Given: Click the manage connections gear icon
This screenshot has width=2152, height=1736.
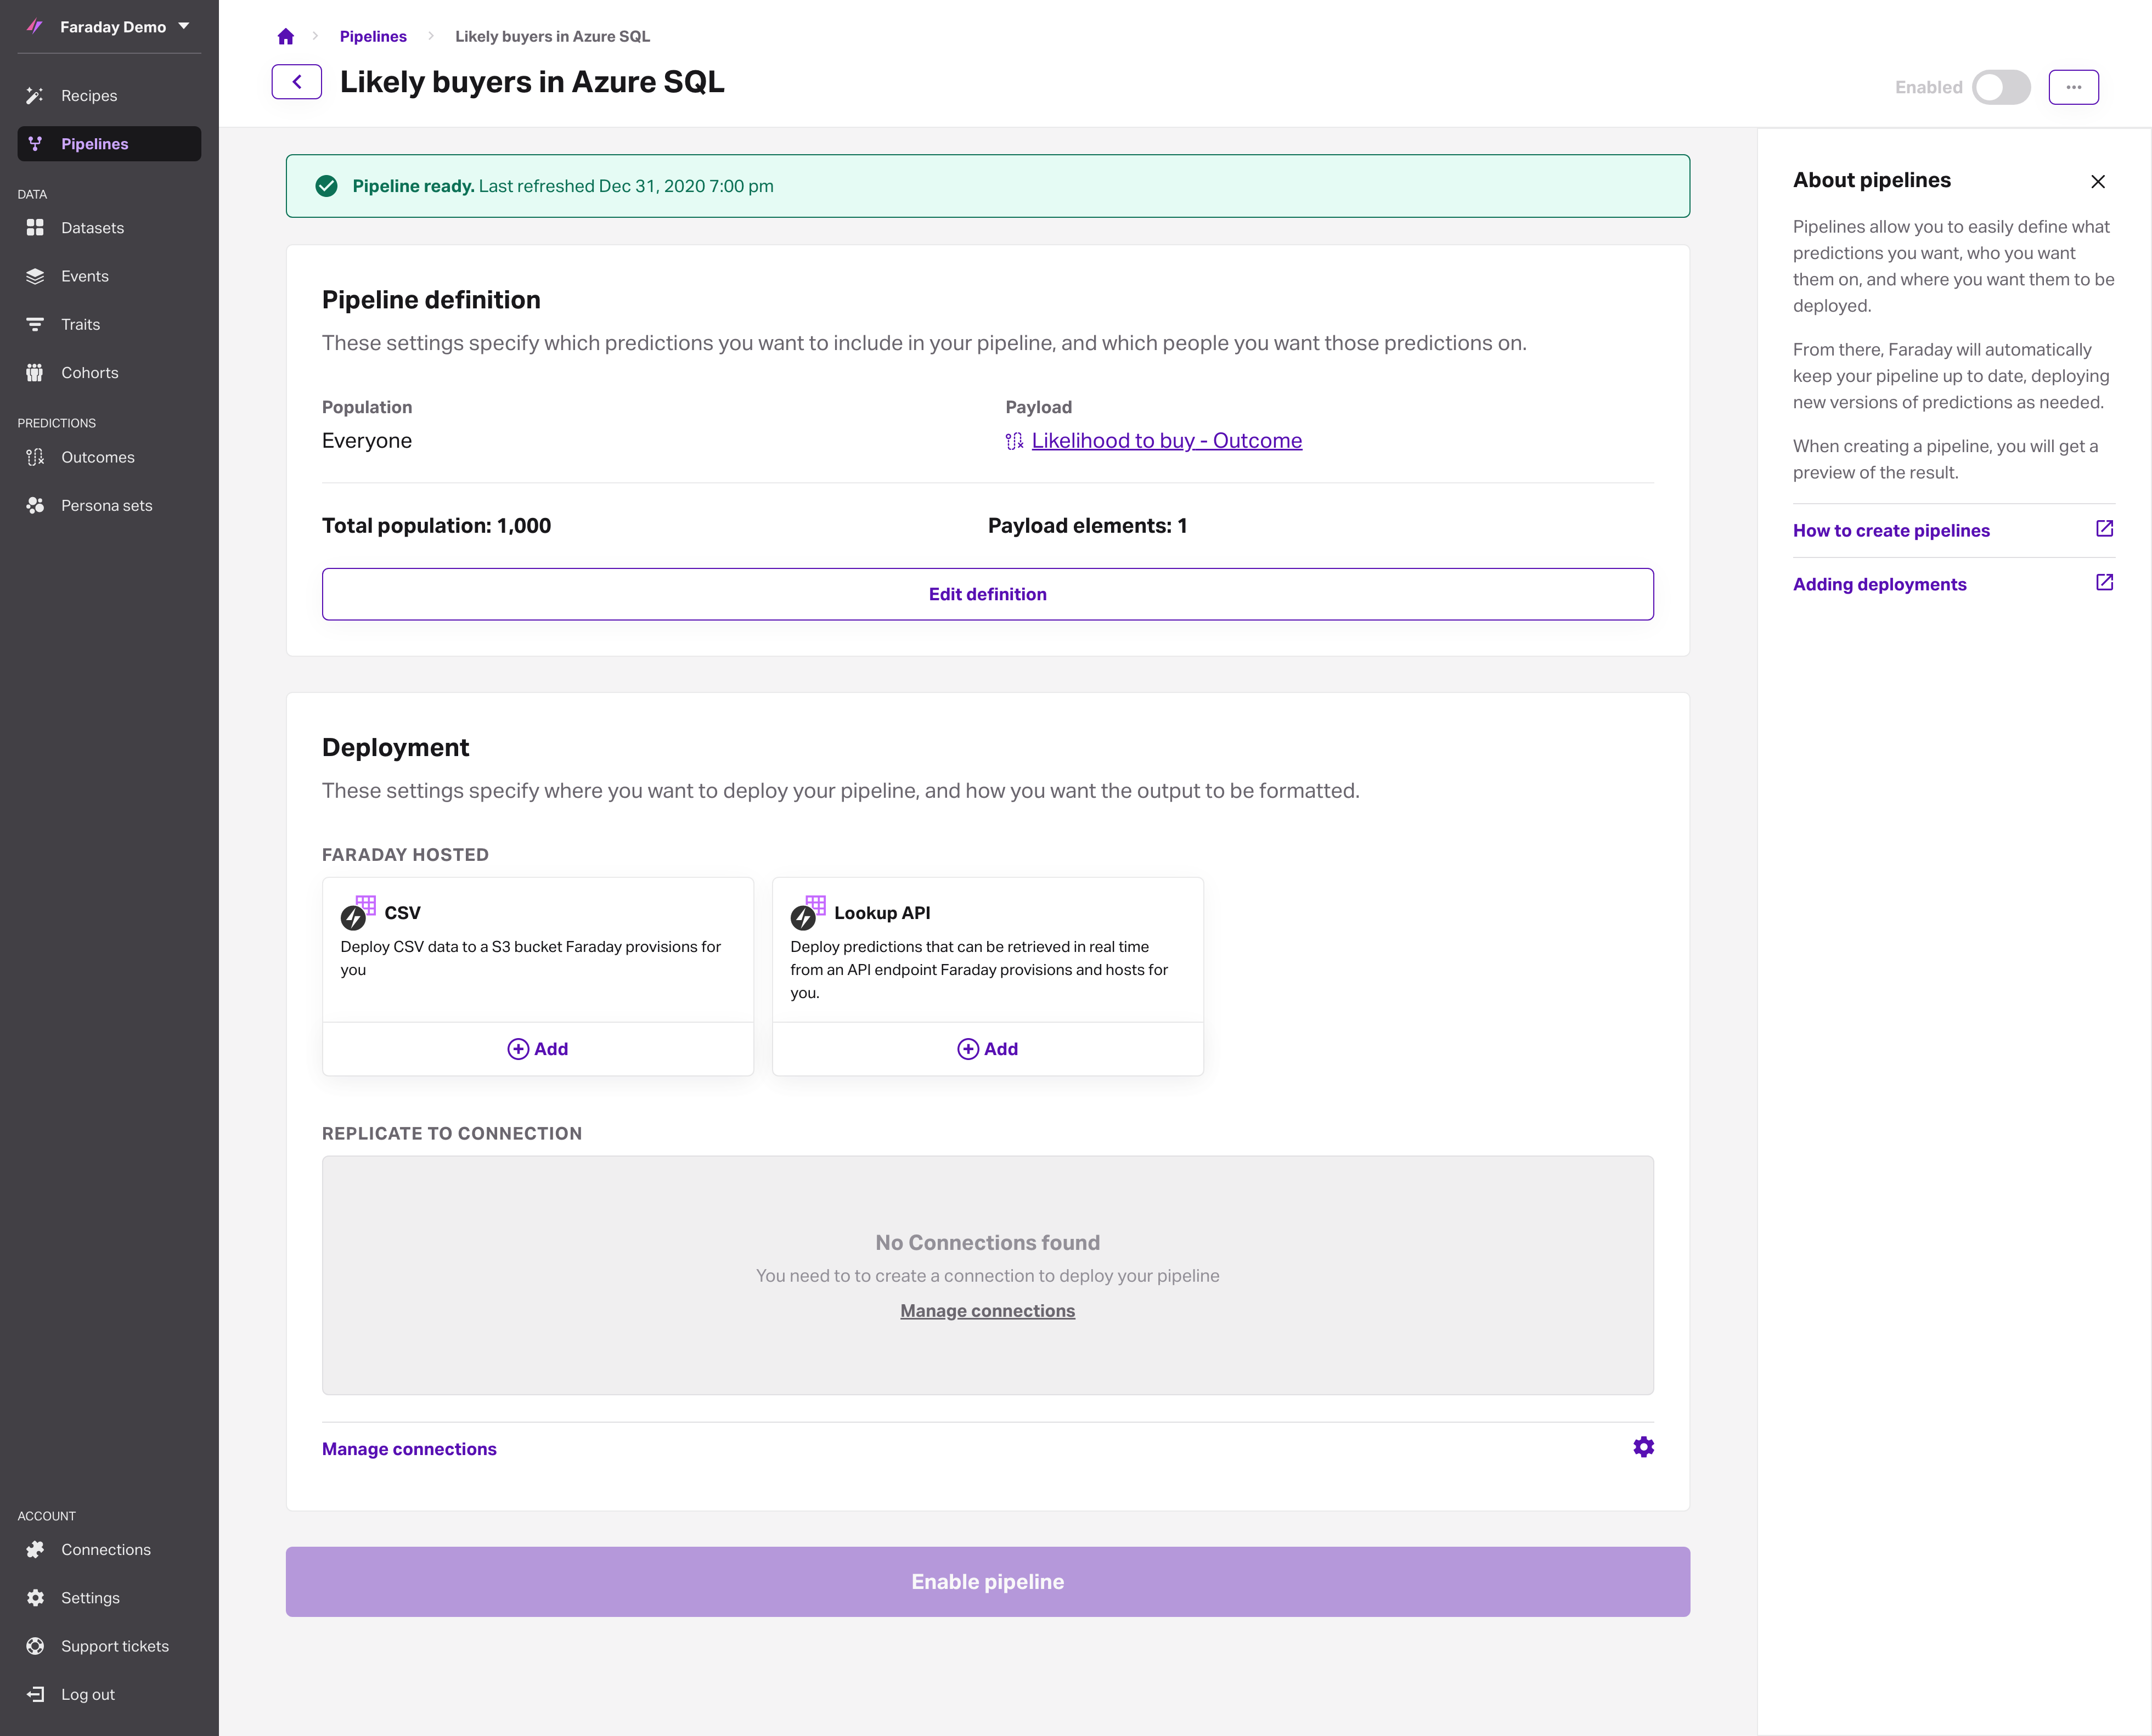Looking at the screenshot, I should [x=1643, y=1447].
